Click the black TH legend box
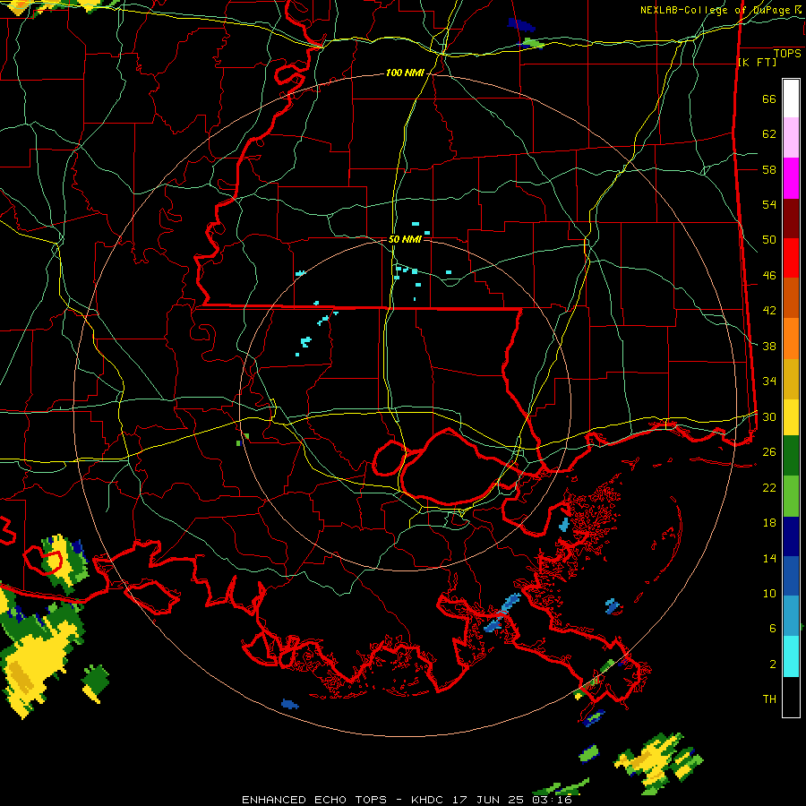806x806 pixels. click(x=791, y=697)
